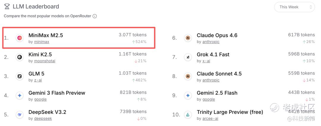The width and height of the screenshot is (321, 126).
Task: Open the deepseek author link
Action: pos(43,119)
